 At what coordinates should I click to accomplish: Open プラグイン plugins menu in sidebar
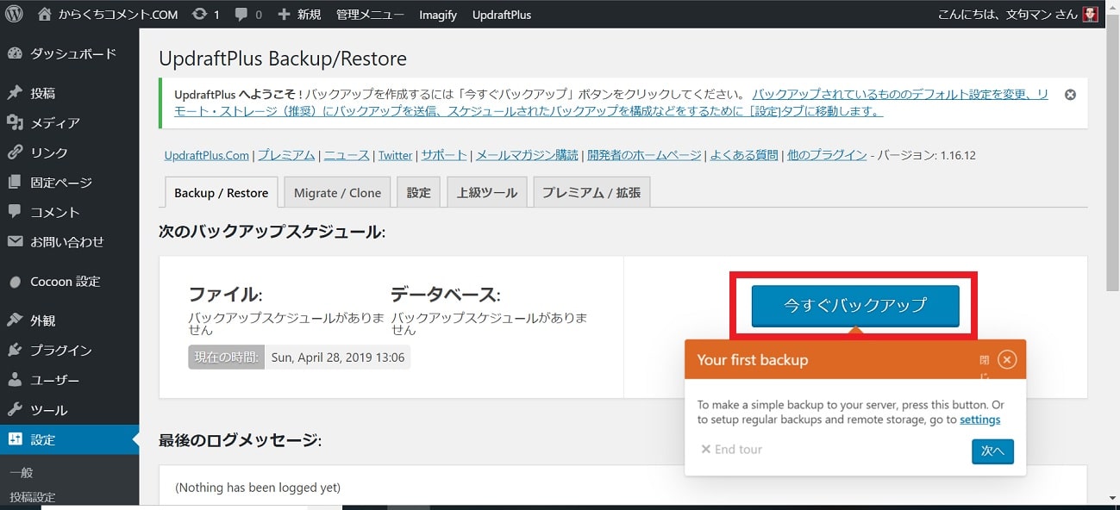[60, 351]
